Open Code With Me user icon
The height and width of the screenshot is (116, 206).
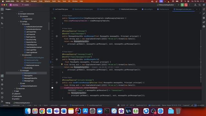(195, 5)
